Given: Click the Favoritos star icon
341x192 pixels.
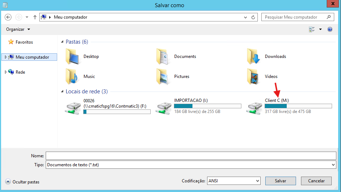Looking at the screenshot, I should click(11, 42).
